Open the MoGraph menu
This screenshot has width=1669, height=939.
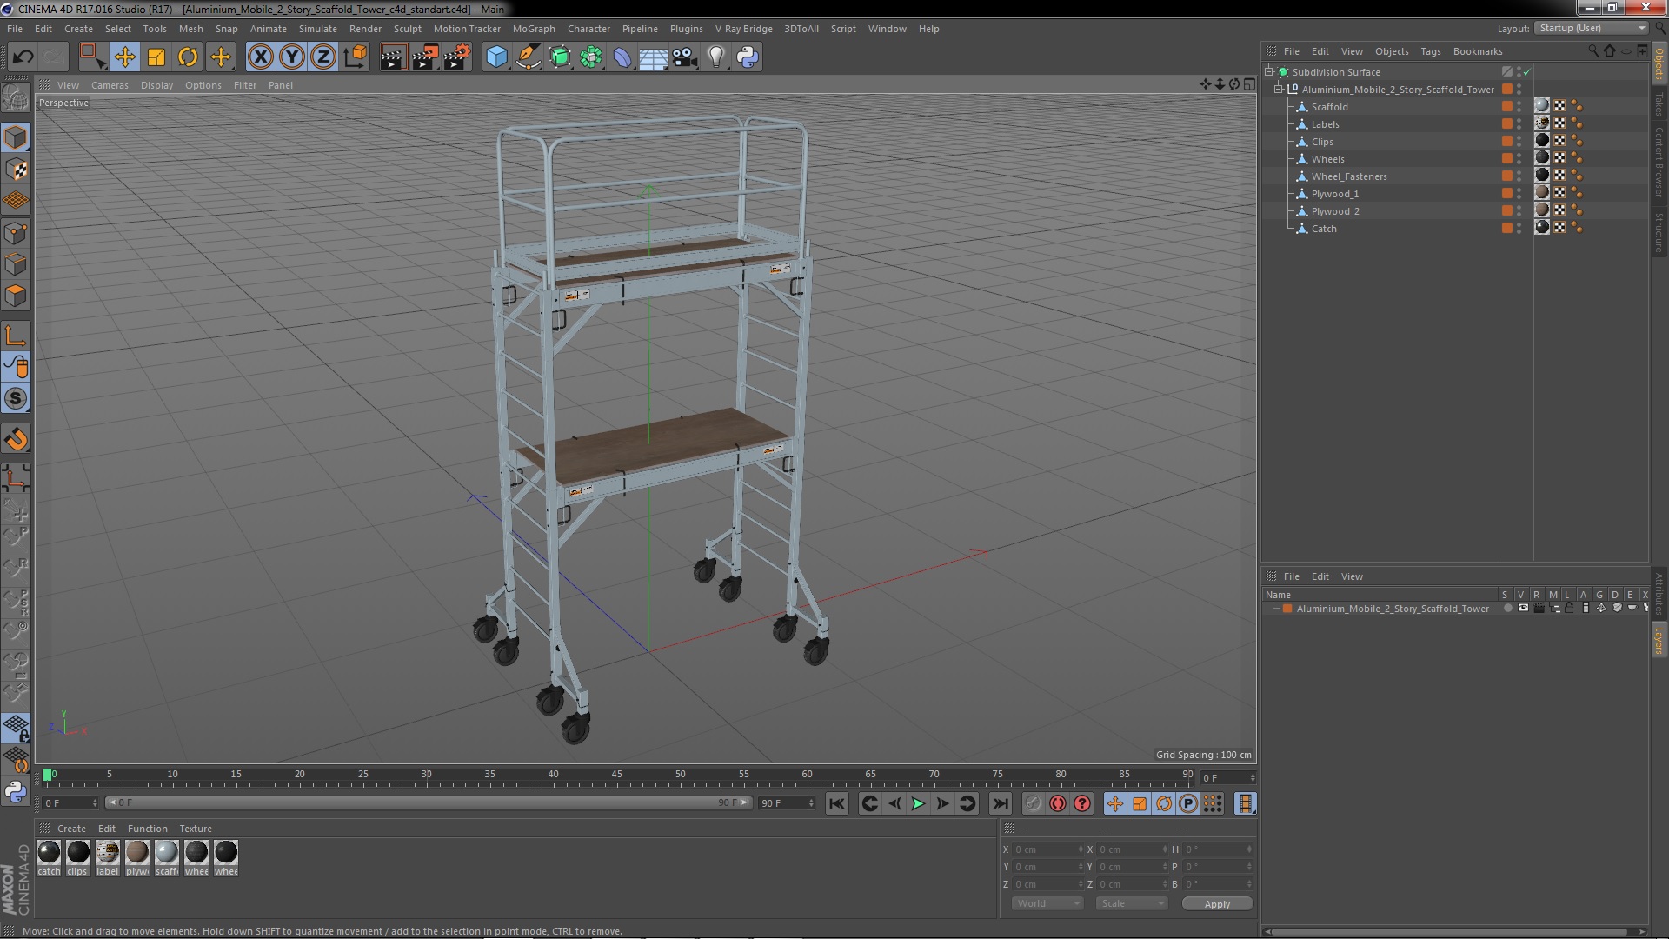coord(534,29)
